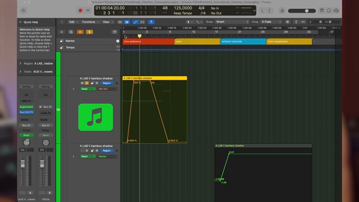Record-enable the first bamboo shadow track
359x202 pixels.
97,83
